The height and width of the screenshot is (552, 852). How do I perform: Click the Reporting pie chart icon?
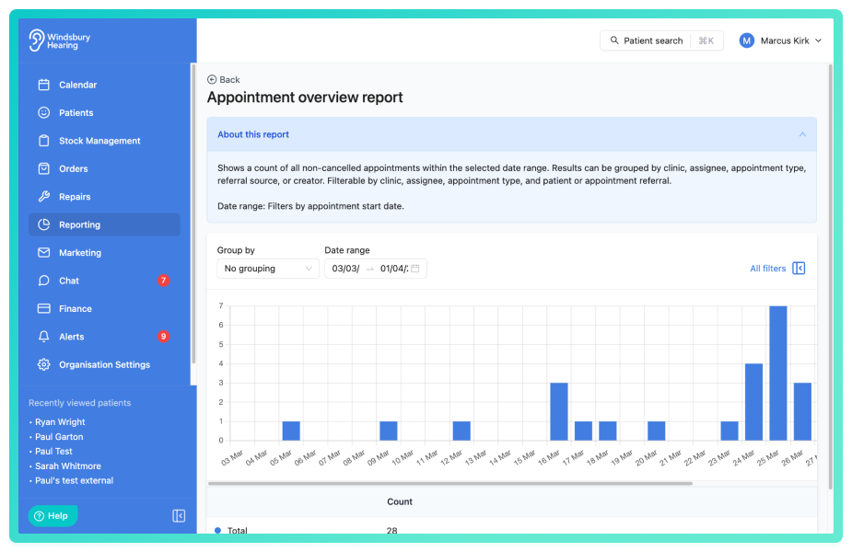click(x=44, y=224)
